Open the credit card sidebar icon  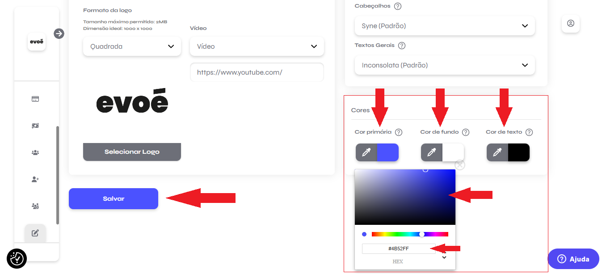pos(35,99)
